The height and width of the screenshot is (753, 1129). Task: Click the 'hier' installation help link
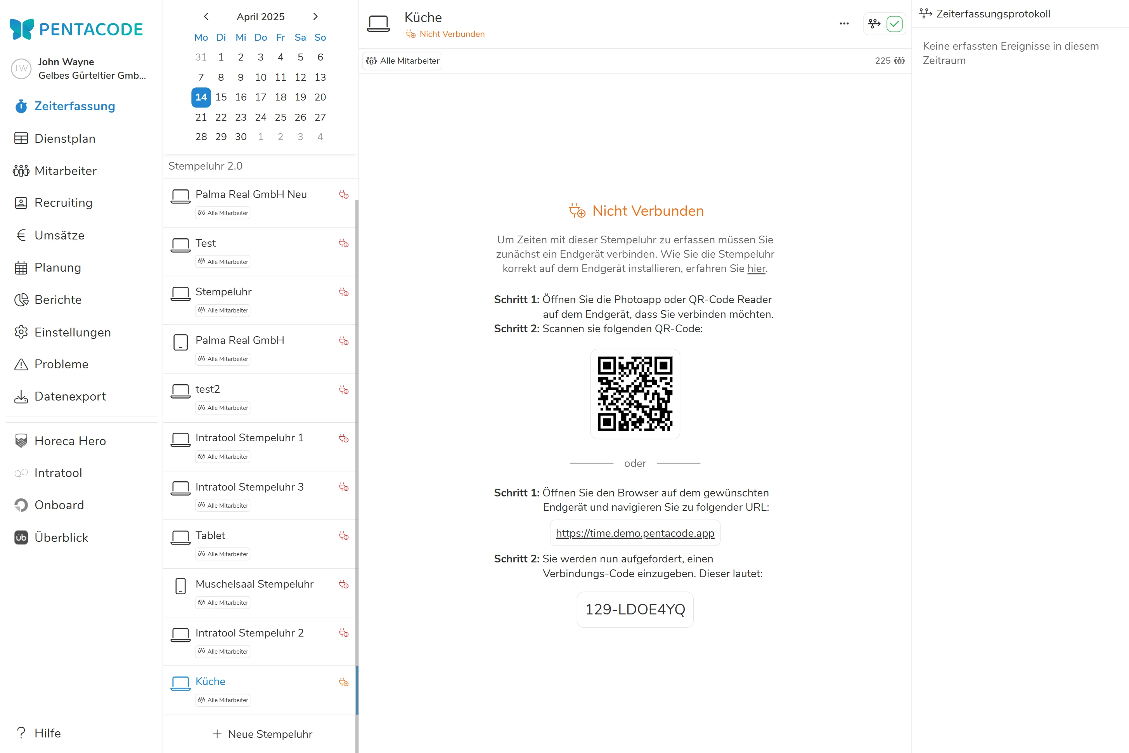(x=756, y=269)
